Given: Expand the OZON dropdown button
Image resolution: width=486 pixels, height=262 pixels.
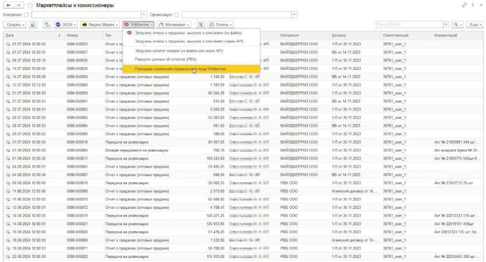Looking at the screenshot, I should [66, 24].
